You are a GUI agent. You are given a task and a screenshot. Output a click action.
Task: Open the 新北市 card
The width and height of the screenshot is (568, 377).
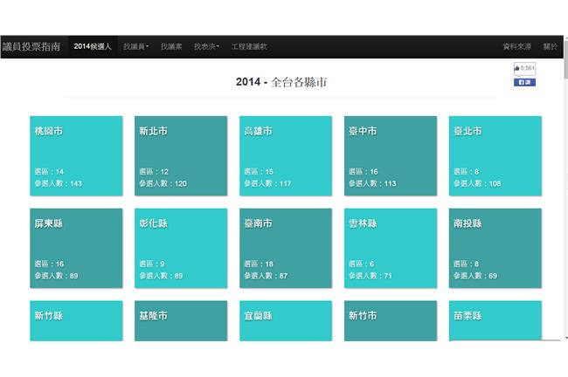pos(181,156)
